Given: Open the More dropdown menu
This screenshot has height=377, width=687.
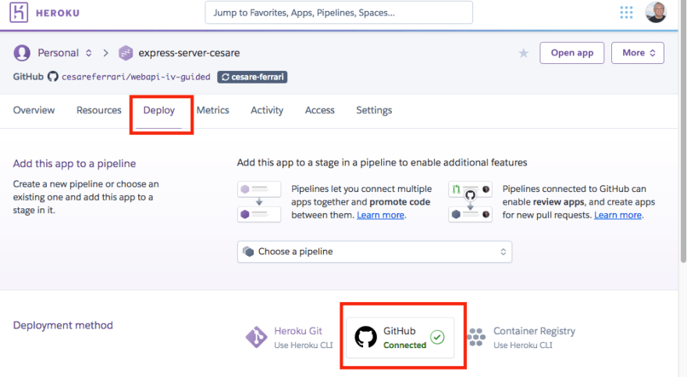Looking at the screenshot, I should tap(638, 53).
